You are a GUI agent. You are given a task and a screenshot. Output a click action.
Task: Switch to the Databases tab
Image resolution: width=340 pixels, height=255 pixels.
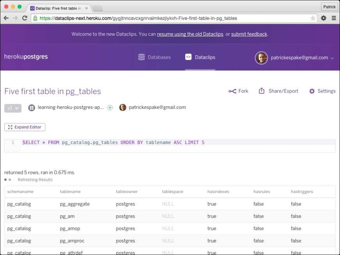pyautogui.click(x=154, y=57)
